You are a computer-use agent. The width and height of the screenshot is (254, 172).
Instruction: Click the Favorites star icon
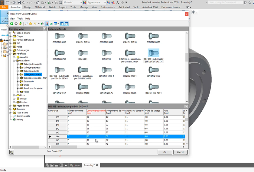tap(31, 24)
